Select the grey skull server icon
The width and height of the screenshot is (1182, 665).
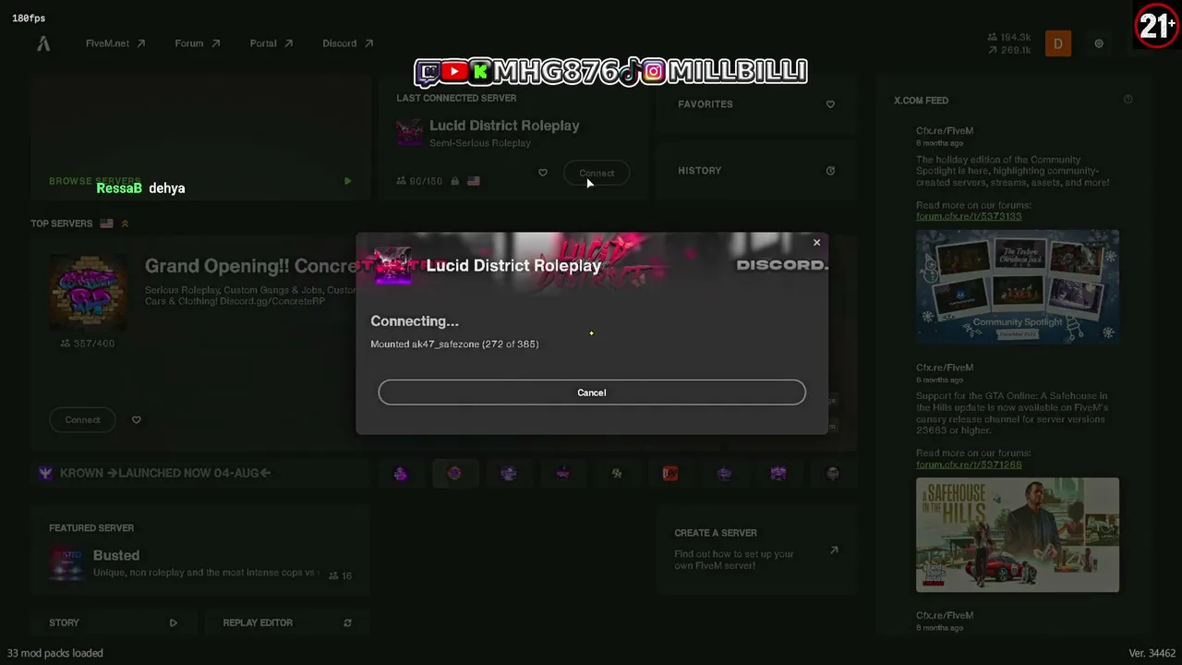pyautogui.click(x=833, y=473)
